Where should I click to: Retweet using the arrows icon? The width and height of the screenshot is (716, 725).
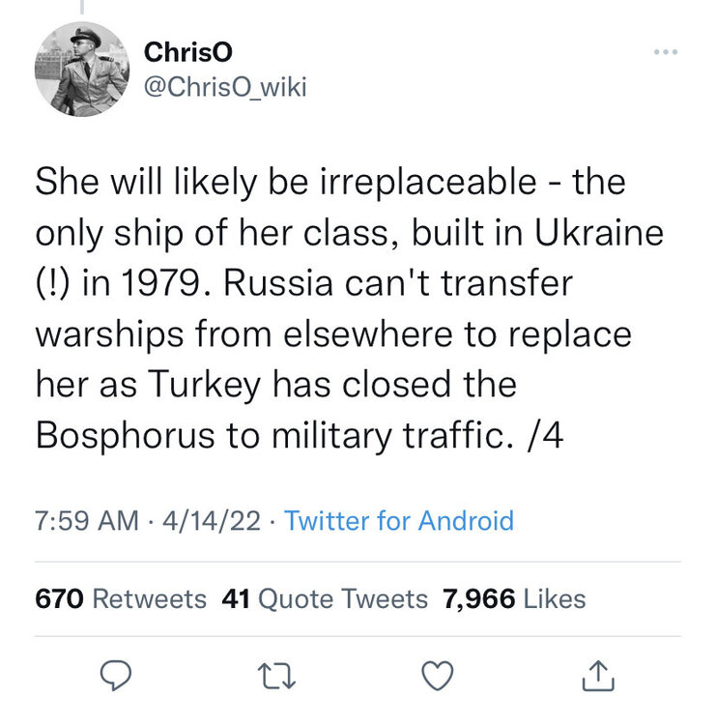pyautogui.click(x=278, y=673)
